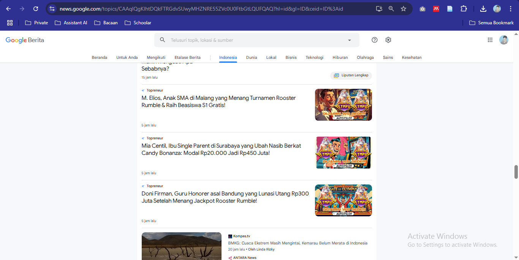Click thumbnail beside the Mia Centil article
This screenshot has width=519, height=260.
click(343, 153)
